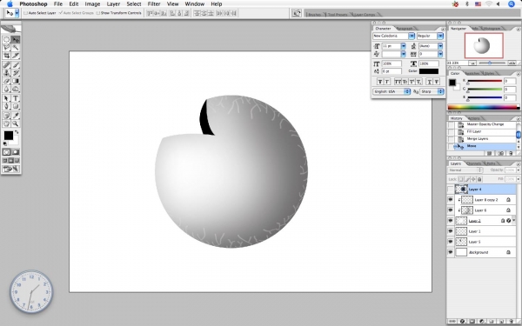Hide the Background layer
This screenshot has width=522, height=326.
tap(451, 252)
